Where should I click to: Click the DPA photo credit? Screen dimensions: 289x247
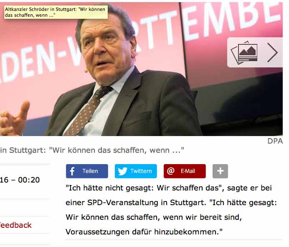tap(275, 141)
